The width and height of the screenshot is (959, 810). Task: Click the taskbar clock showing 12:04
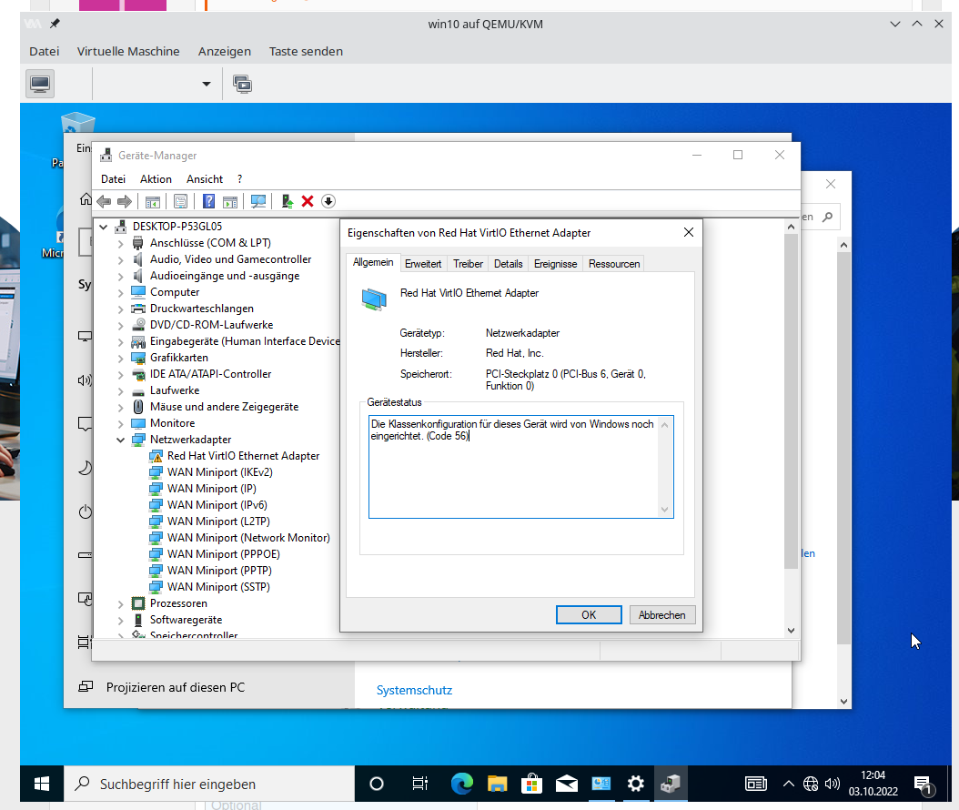[873, 784]
